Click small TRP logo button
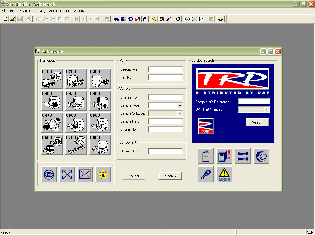Viewport: 315px width, 236px height. tap(206, 126)
